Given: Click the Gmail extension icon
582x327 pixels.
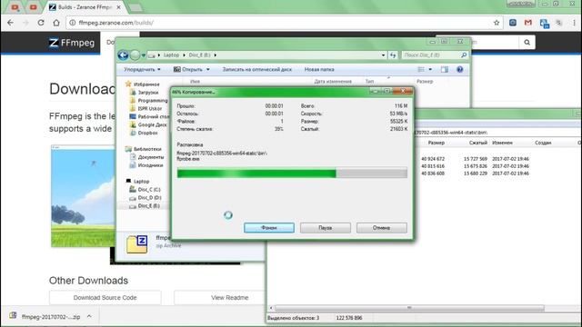Looking at the screenshot, I should [x=528, y=23].
